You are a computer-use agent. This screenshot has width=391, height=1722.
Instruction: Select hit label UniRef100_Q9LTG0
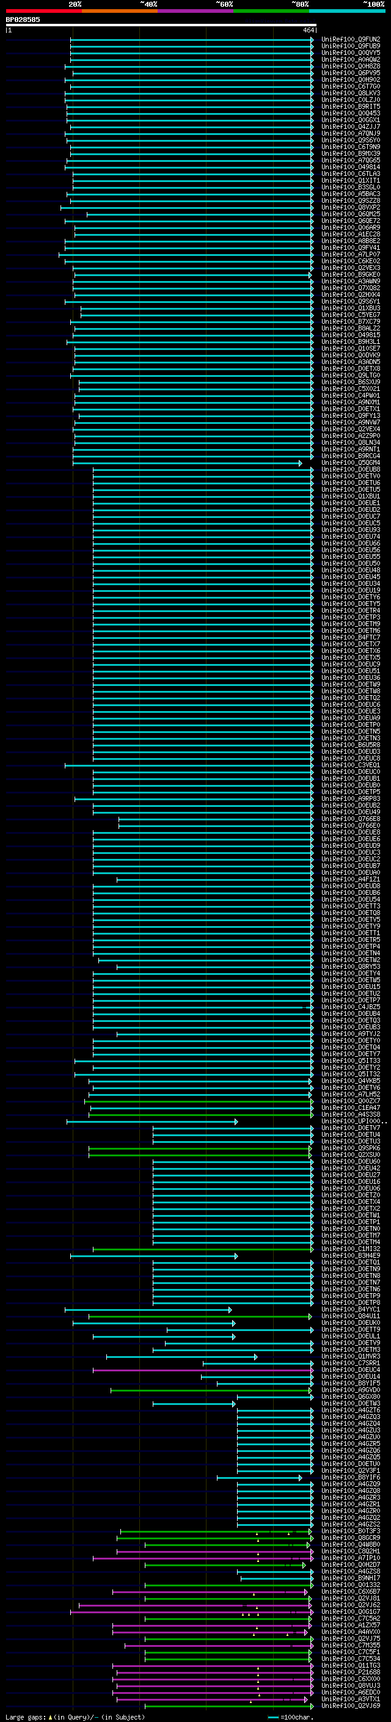click(351, 376)
